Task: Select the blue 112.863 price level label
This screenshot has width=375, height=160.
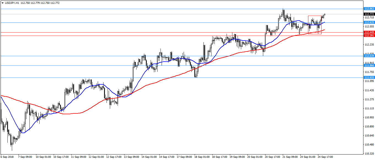Action: pos(369,9)
